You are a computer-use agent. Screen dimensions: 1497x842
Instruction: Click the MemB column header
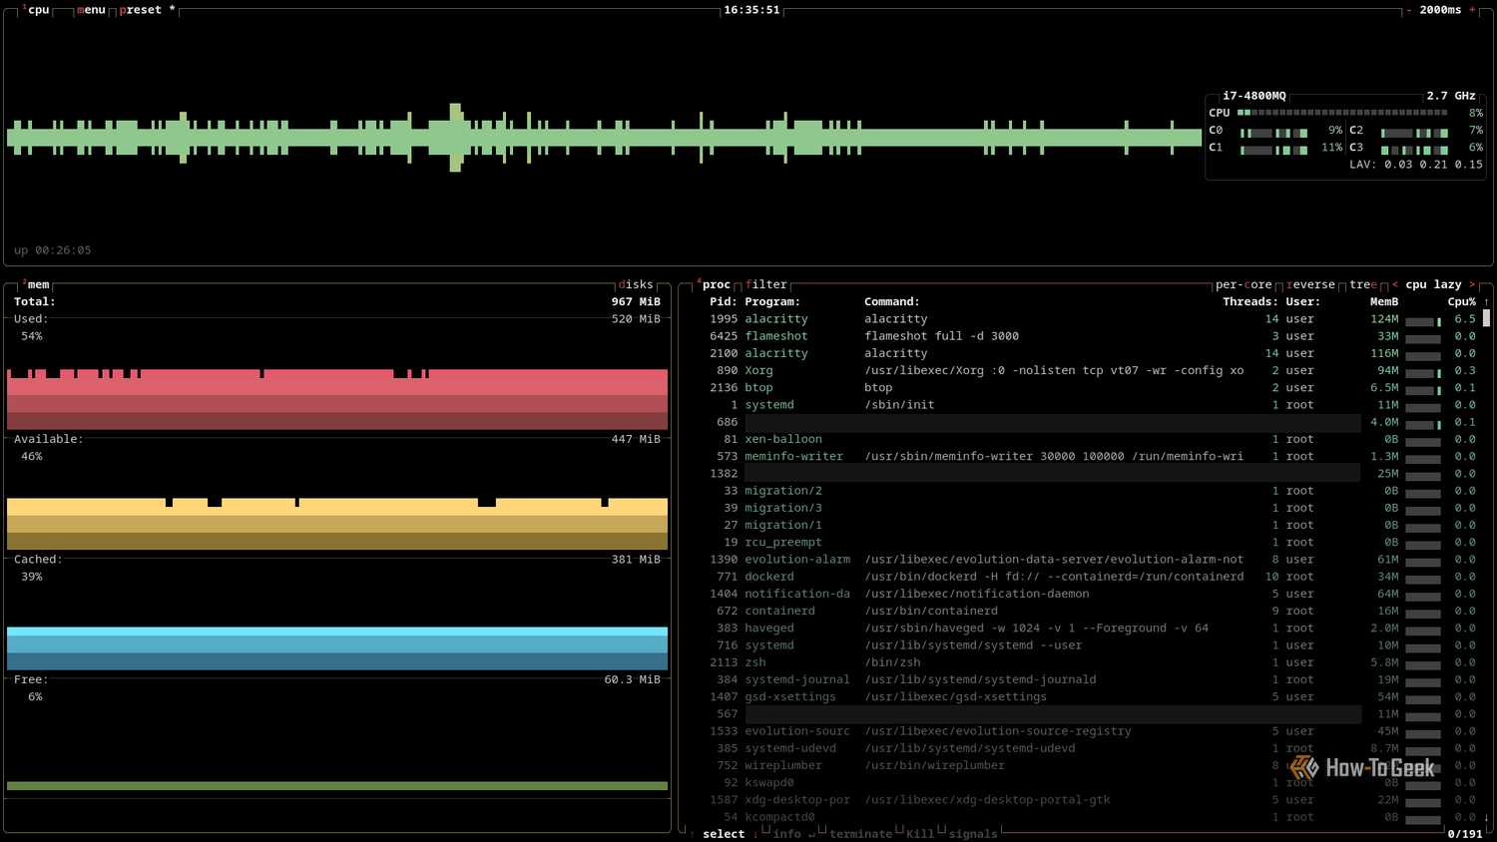(x=1384, y=301)
